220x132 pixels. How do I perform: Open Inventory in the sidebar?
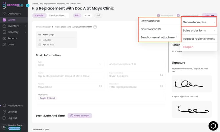[14, 26]
